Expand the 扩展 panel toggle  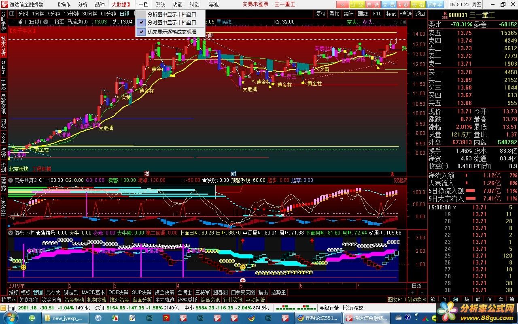pos(8,300)
